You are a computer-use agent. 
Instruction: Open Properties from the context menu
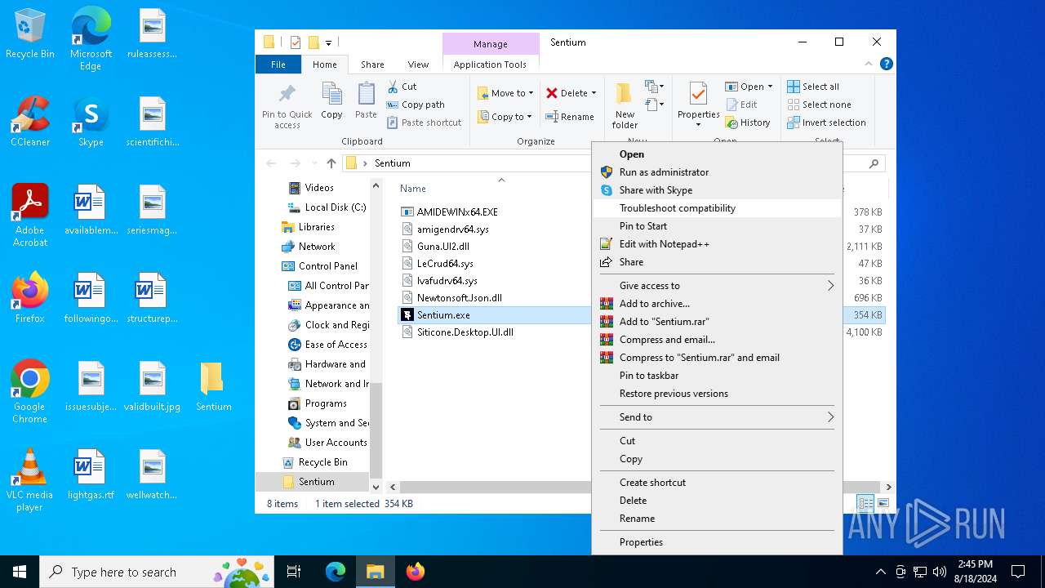(717, 542)
